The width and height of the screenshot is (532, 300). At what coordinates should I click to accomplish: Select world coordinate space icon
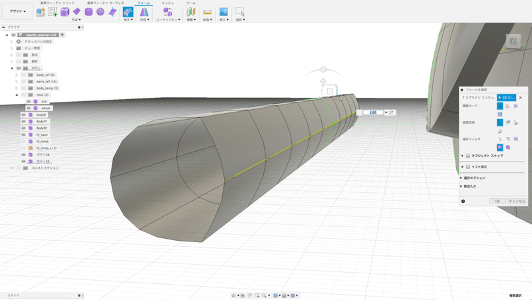[x=500, y=122]
